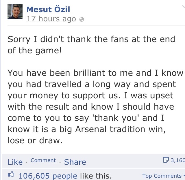The height and width of the screenshot is (180, 185).
Task: Click the thumbs-up icon beside like count
Action: pos(11,174)
